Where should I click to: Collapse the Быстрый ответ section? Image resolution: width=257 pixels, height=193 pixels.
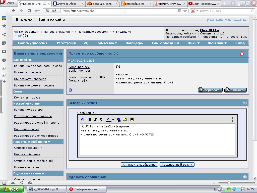pos(245,103)
